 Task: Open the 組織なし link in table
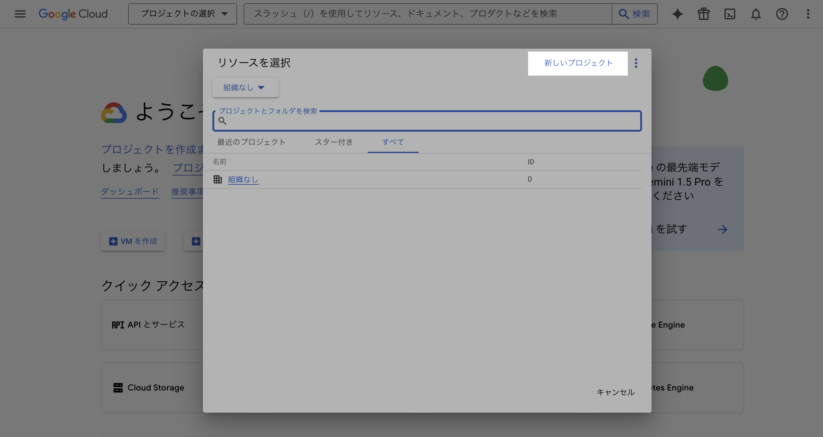click(x=243, y=179)
